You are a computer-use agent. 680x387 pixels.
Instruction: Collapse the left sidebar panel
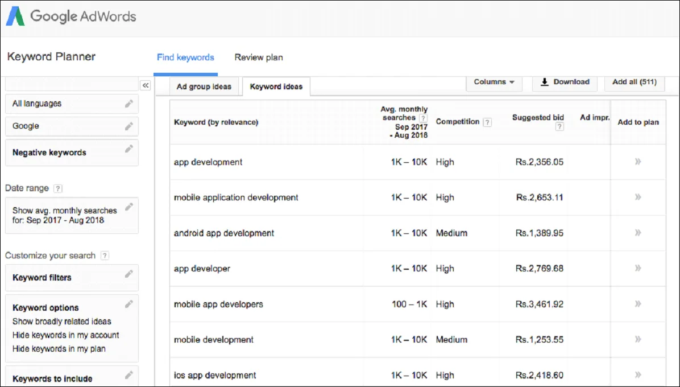coord(146,84)
